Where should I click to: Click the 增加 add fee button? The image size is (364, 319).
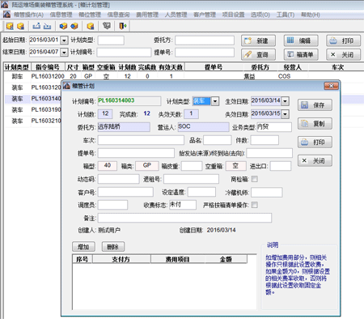[x=84, y=247]
